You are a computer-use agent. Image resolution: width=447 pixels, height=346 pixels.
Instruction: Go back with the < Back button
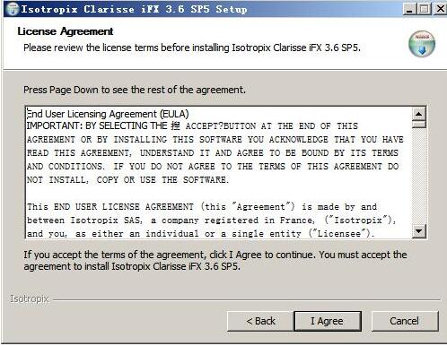pos(260,321)
